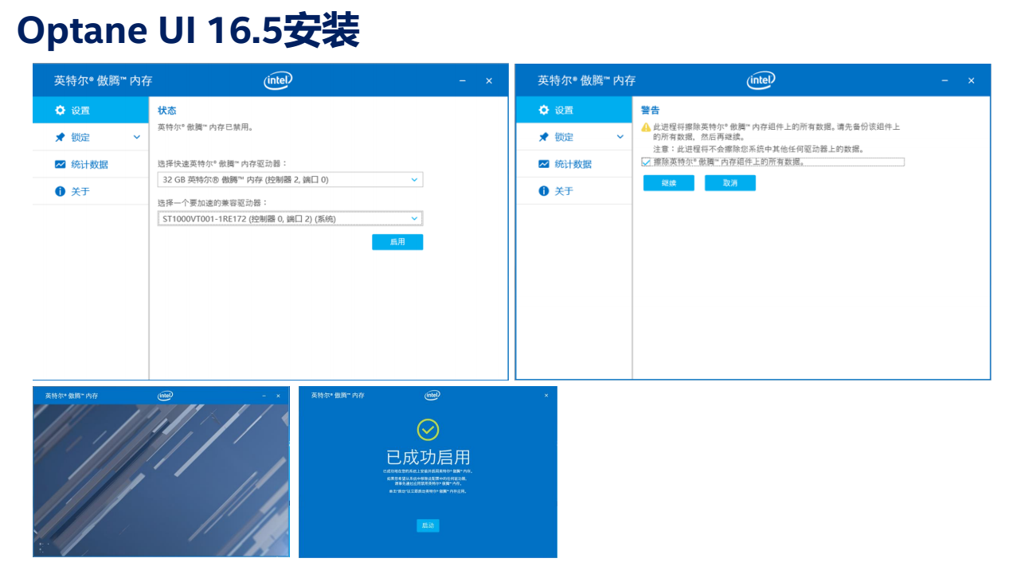Close the 已成功启用 success window
The image size is (1017, 570).
point(546,396)
